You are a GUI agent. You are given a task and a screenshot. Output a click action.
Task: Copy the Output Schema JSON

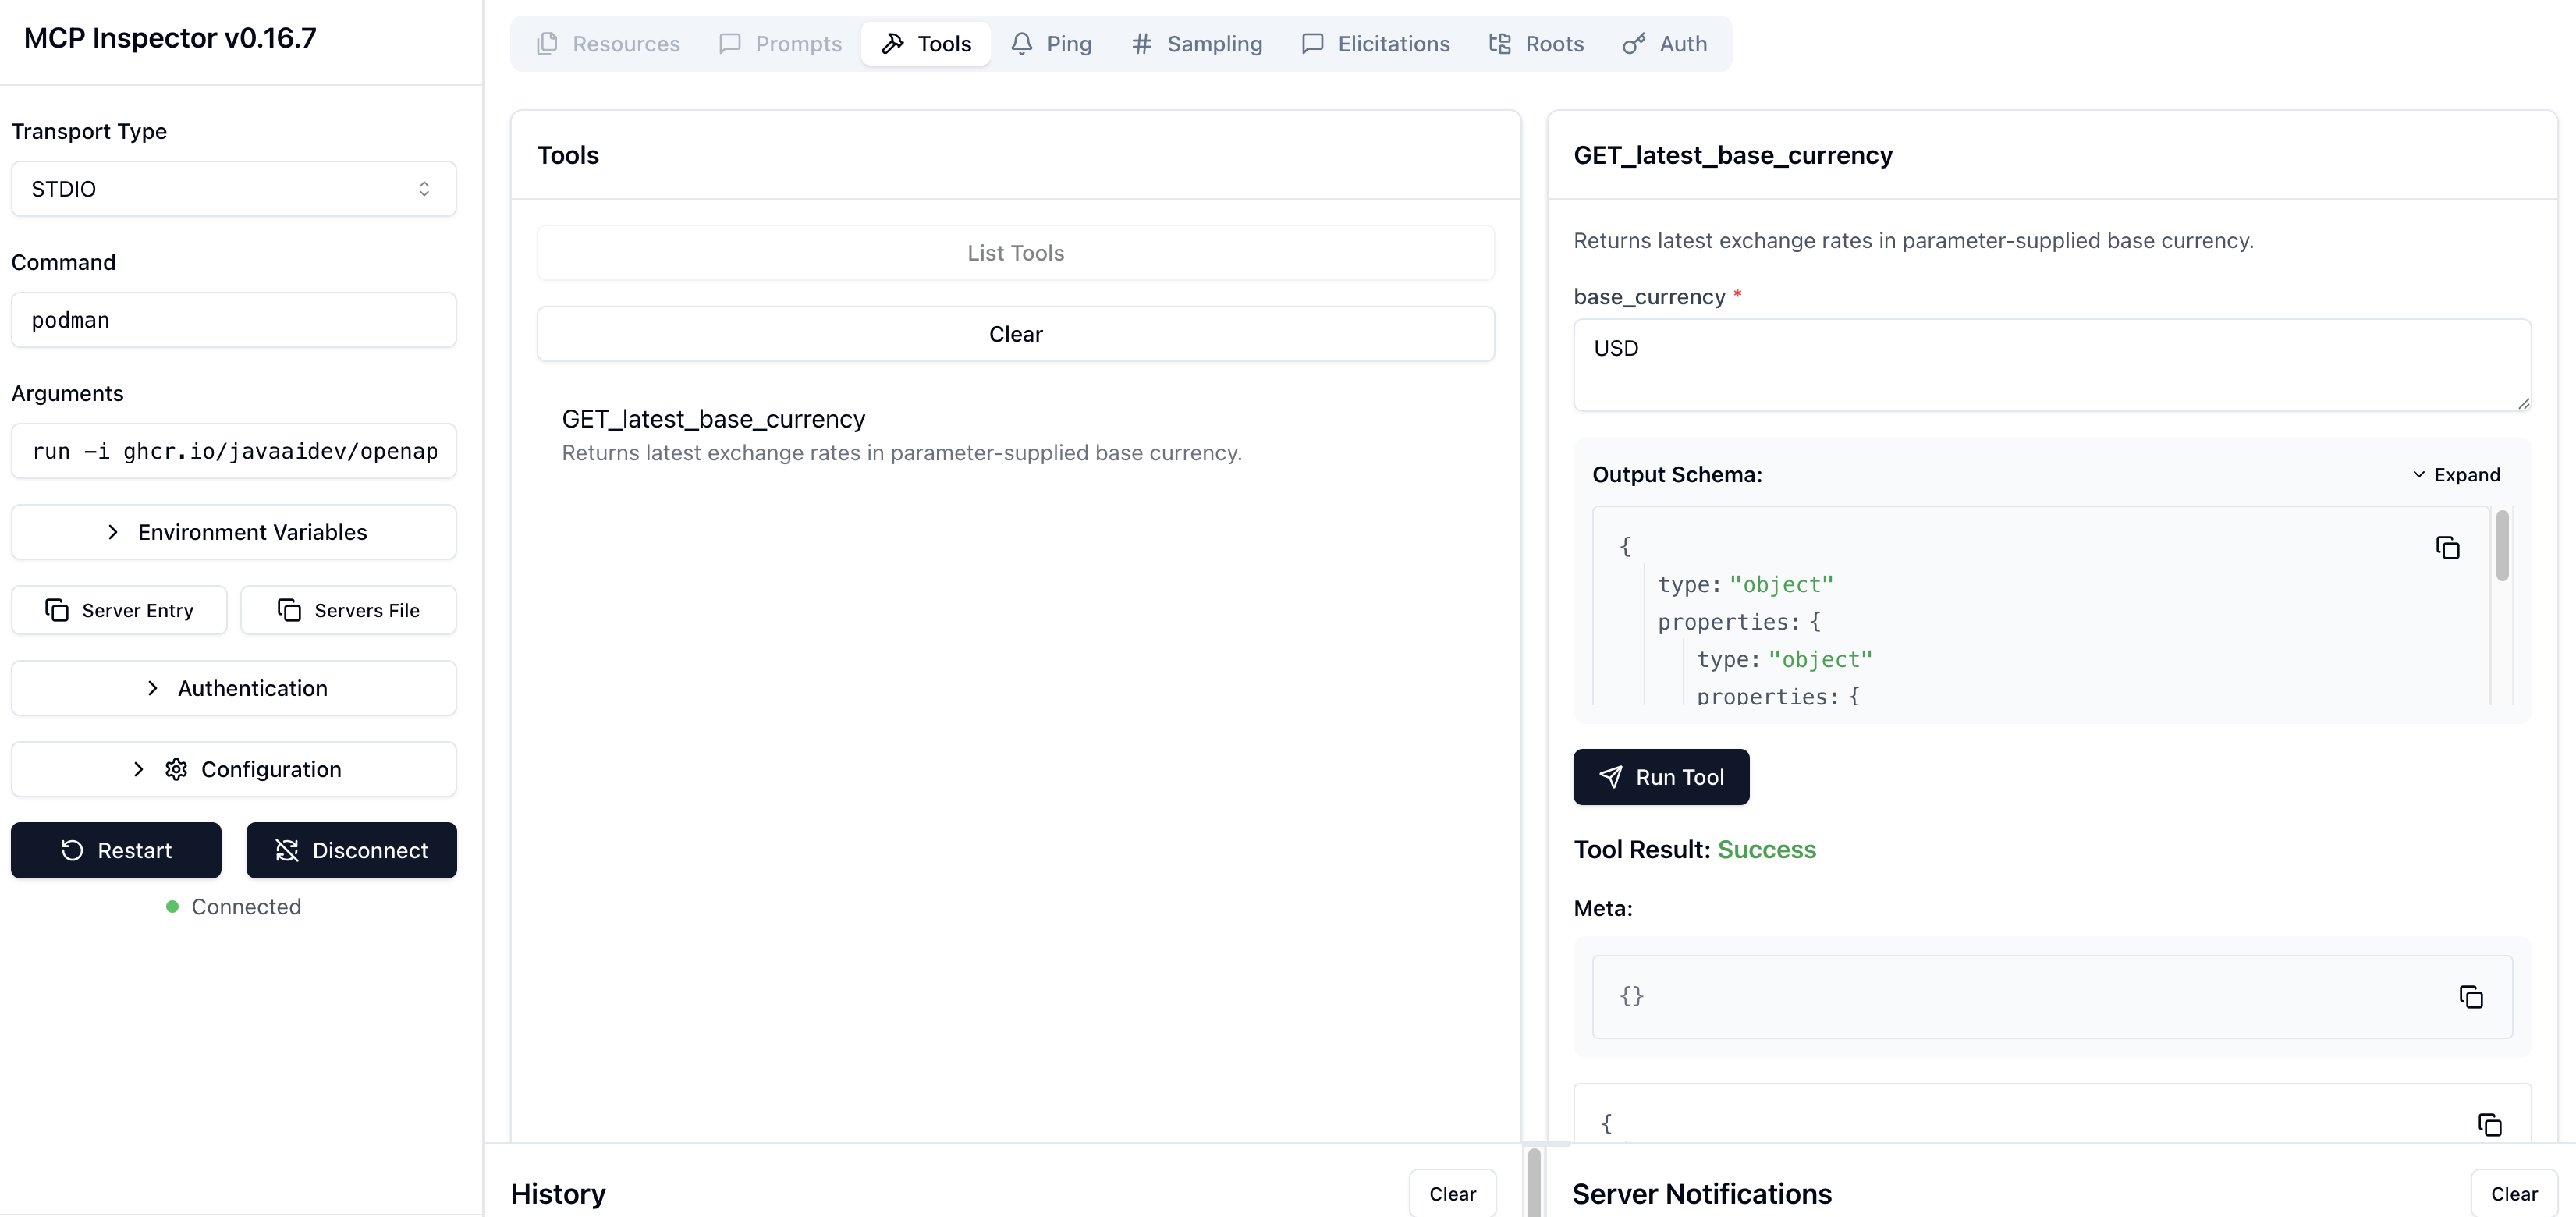pos(2447,548)
